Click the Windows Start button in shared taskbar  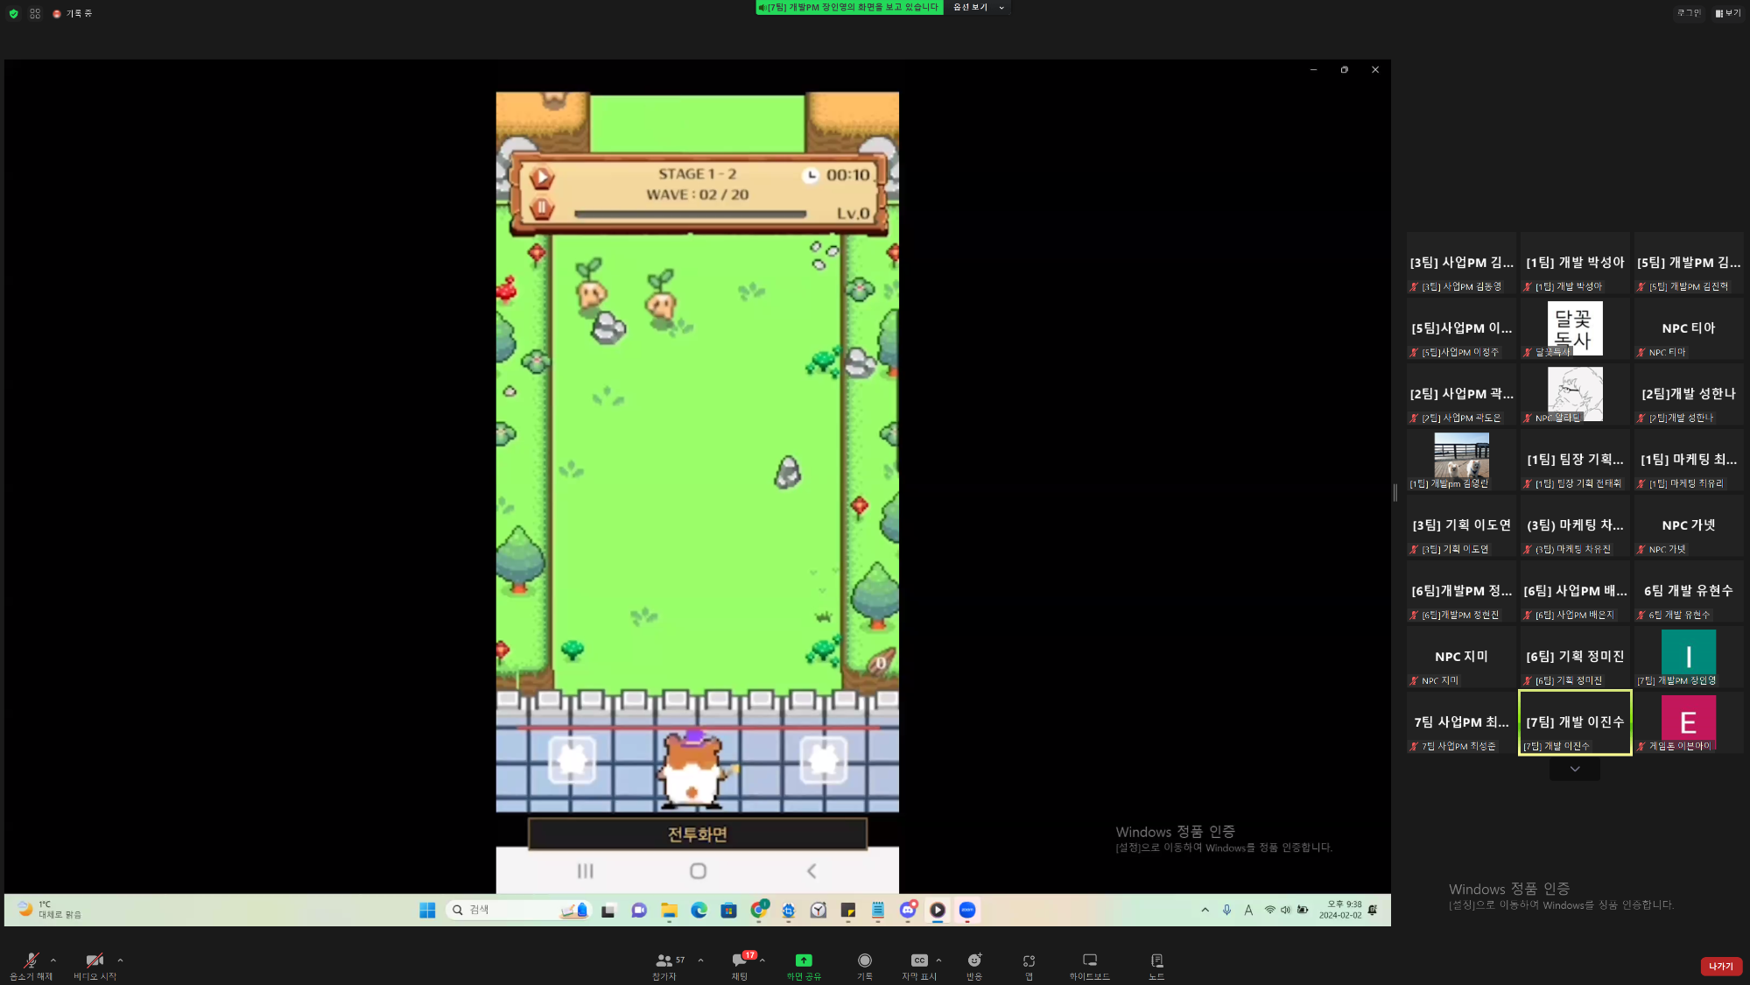tap(427, 910)
